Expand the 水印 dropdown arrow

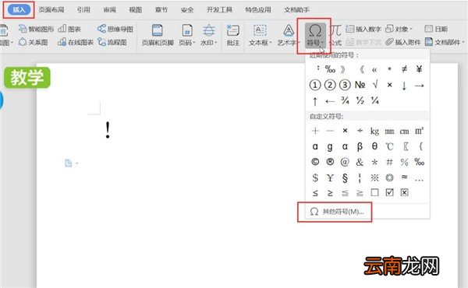coord(215,43)
